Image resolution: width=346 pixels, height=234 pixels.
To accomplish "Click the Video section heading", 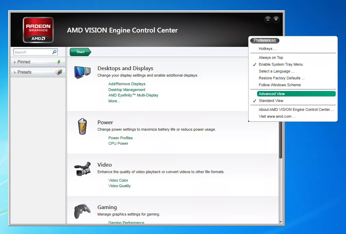I will 105,165.
